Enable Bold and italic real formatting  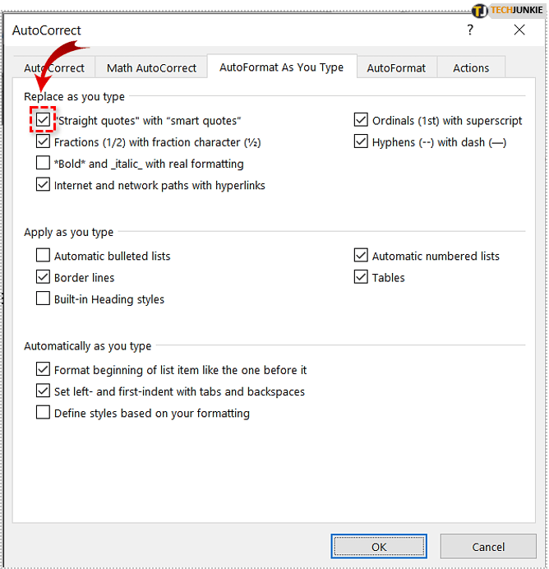pos(44,164)
